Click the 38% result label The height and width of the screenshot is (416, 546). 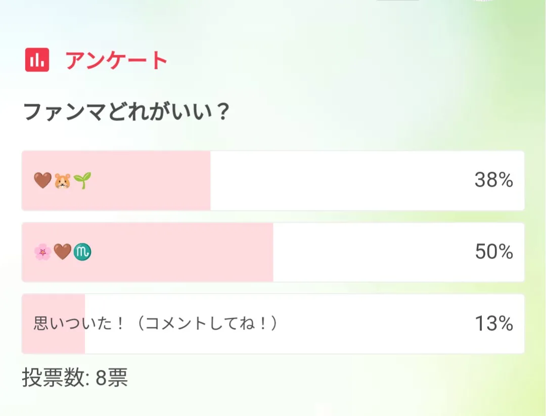[x=493, y=180]
